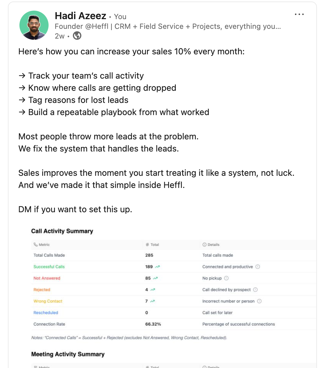Select the Successful Calls metric label
This screenshot has width=323, height=368.
49,267
